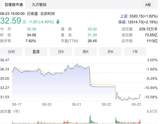Click the 06-20 date marker
Viewport: 161px width, 124px height.
pos(47,104)
